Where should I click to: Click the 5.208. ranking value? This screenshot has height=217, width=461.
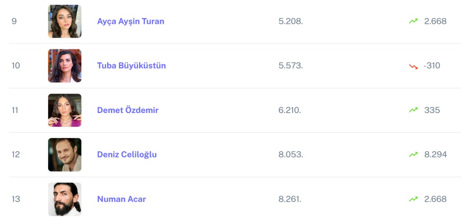[x=291, y=21]
